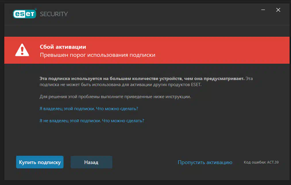This screenshot has height=185, width=291.
Task: Click the error code ACT.39 text
Action: click(x=261, y=162)
